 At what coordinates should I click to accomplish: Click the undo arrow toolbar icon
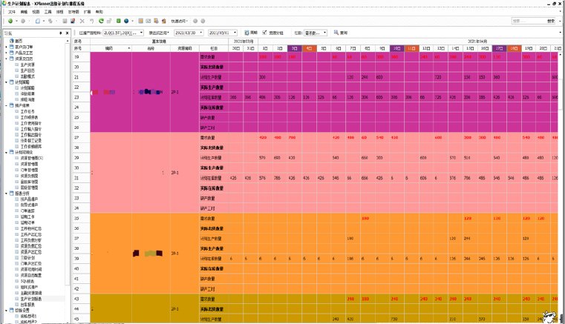pyautogui.click(x=92, y=22)
